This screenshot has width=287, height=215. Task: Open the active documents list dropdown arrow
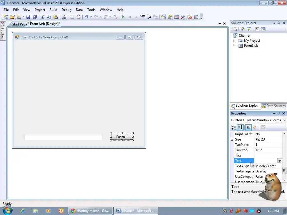tap(220, 24)
